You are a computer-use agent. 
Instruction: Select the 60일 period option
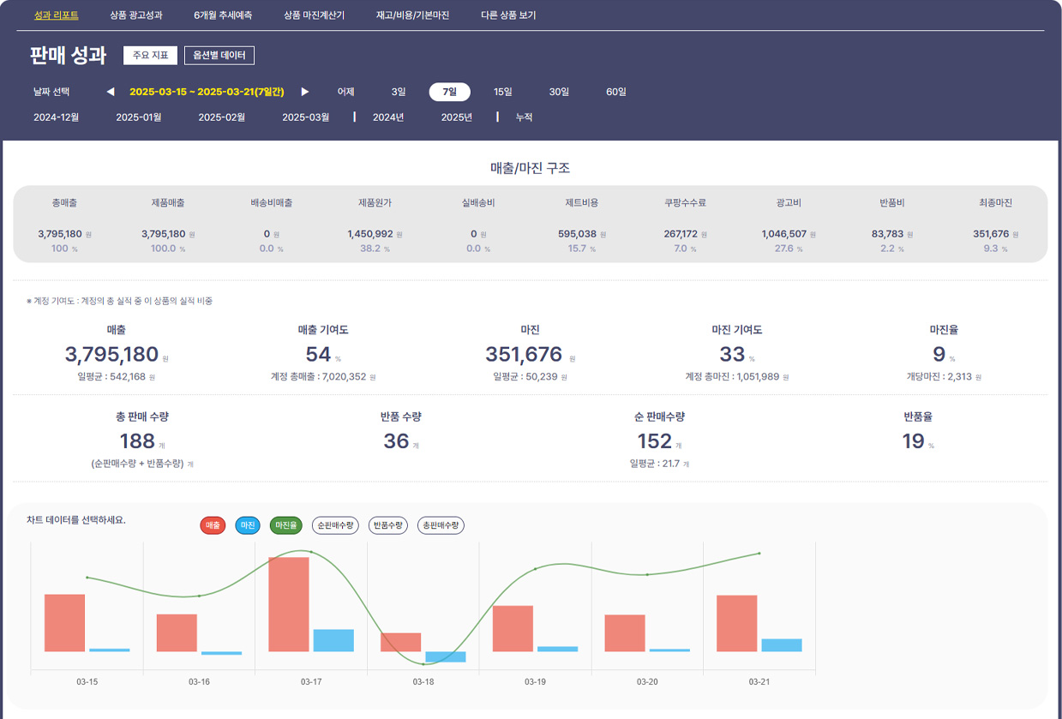pyautogui.click(x=615, y=92)
